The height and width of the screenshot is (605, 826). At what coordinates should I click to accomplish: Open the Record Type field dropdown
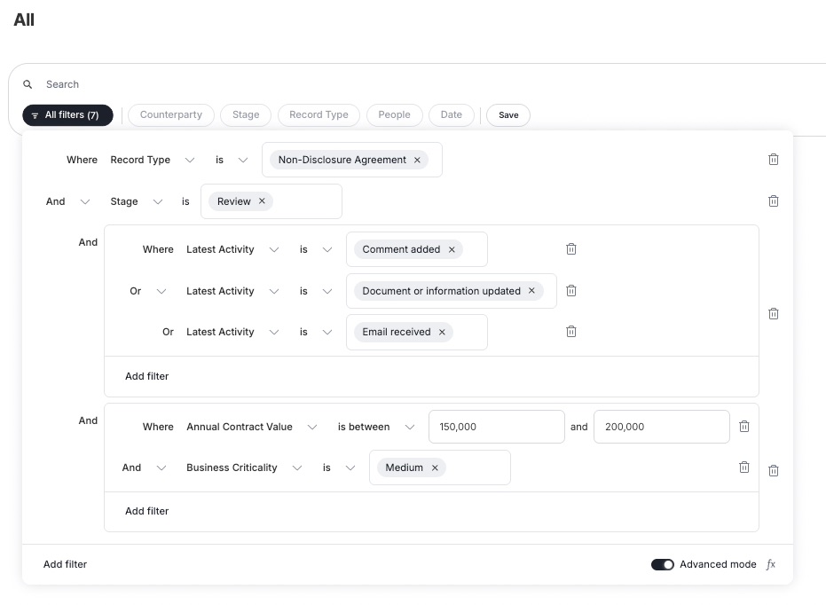[x=153, y=160]
